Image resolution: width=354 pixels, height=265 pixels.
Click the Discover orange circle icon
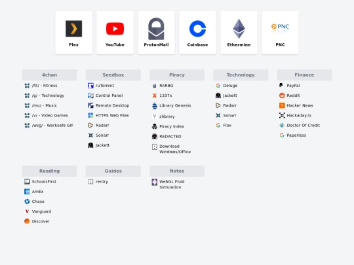coord(27,221)
